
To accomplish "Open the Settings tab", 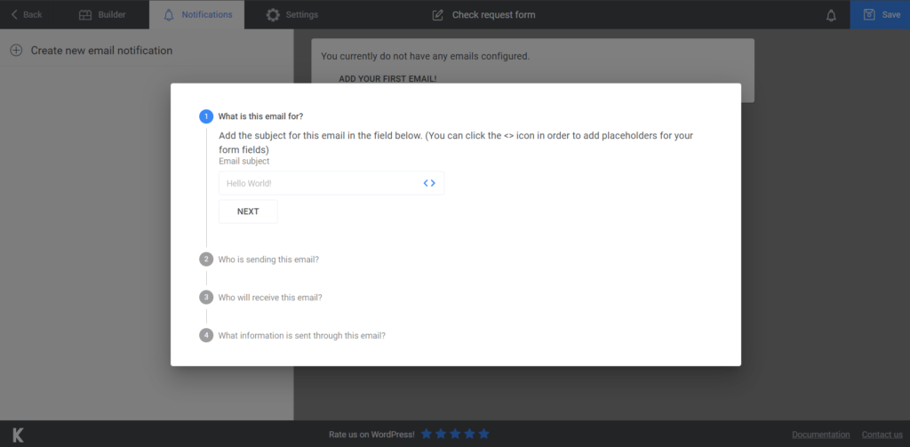I will coord(291,14).
